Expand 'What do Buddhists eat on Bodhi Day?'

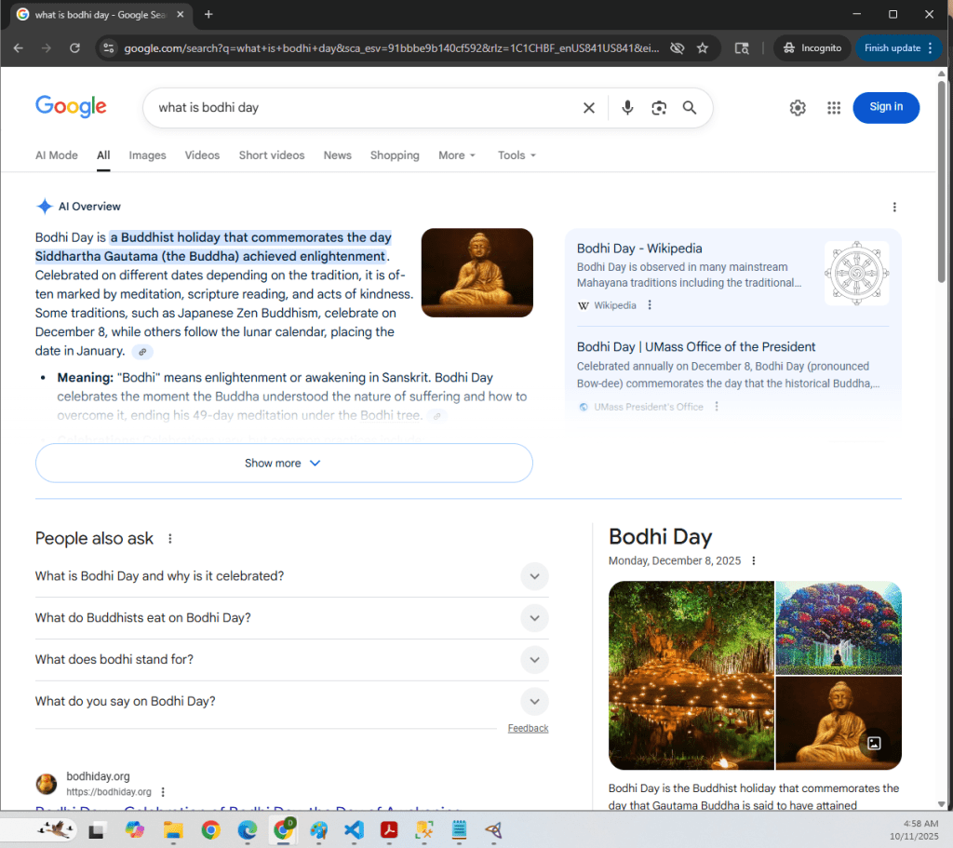pos(534,618)
